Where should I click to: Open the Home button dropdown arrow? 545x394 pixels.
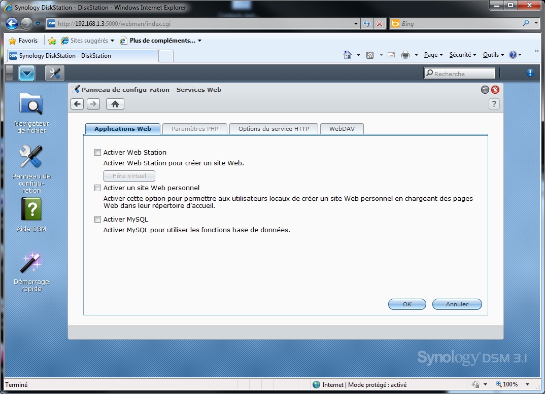tap(358, 55)
